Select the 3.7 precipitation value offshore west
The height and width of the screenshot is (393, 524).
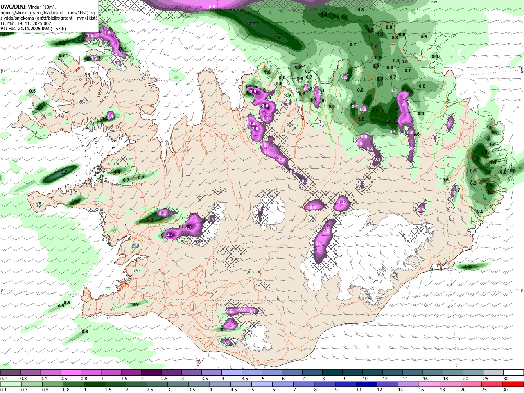point(64,172)
